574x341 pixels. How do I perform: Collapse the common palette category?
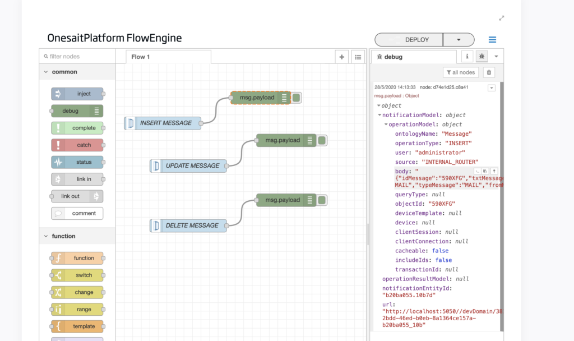77,72
